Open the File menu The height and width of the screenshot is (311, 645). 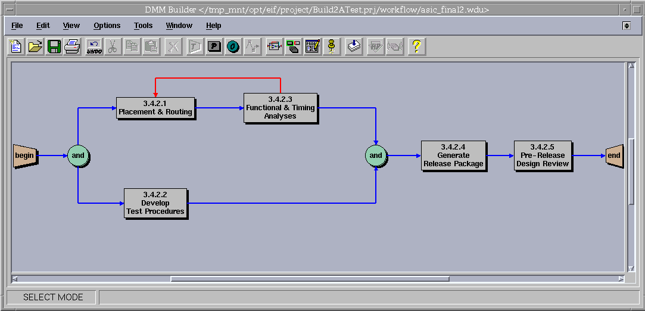click(x=17, y=26)
